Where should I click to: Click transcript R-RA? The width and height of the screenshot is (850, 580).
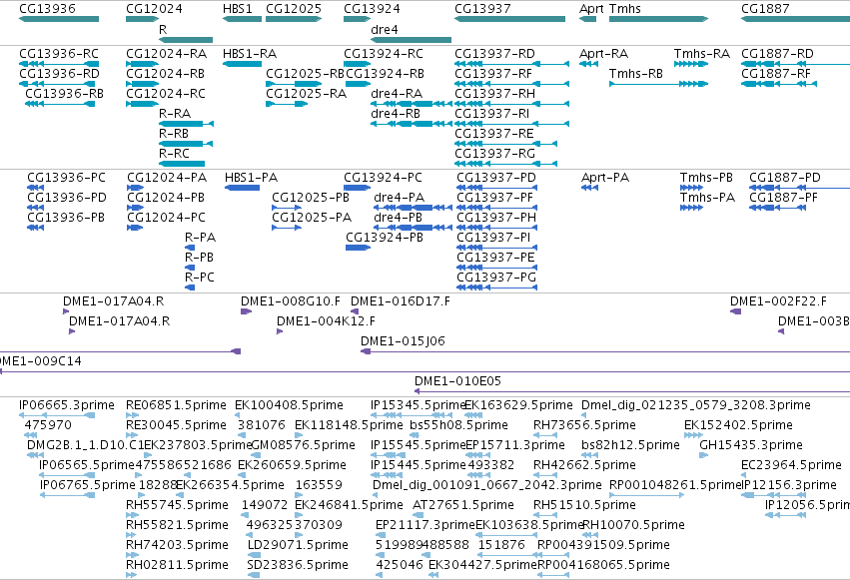coord(175,114)
